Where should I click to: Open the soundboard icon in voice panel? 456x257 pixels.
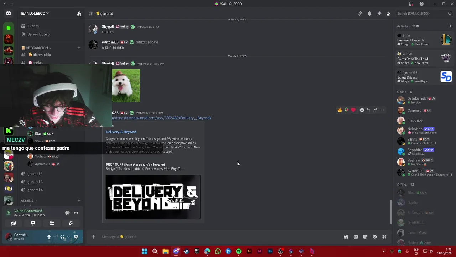point(71,223)
